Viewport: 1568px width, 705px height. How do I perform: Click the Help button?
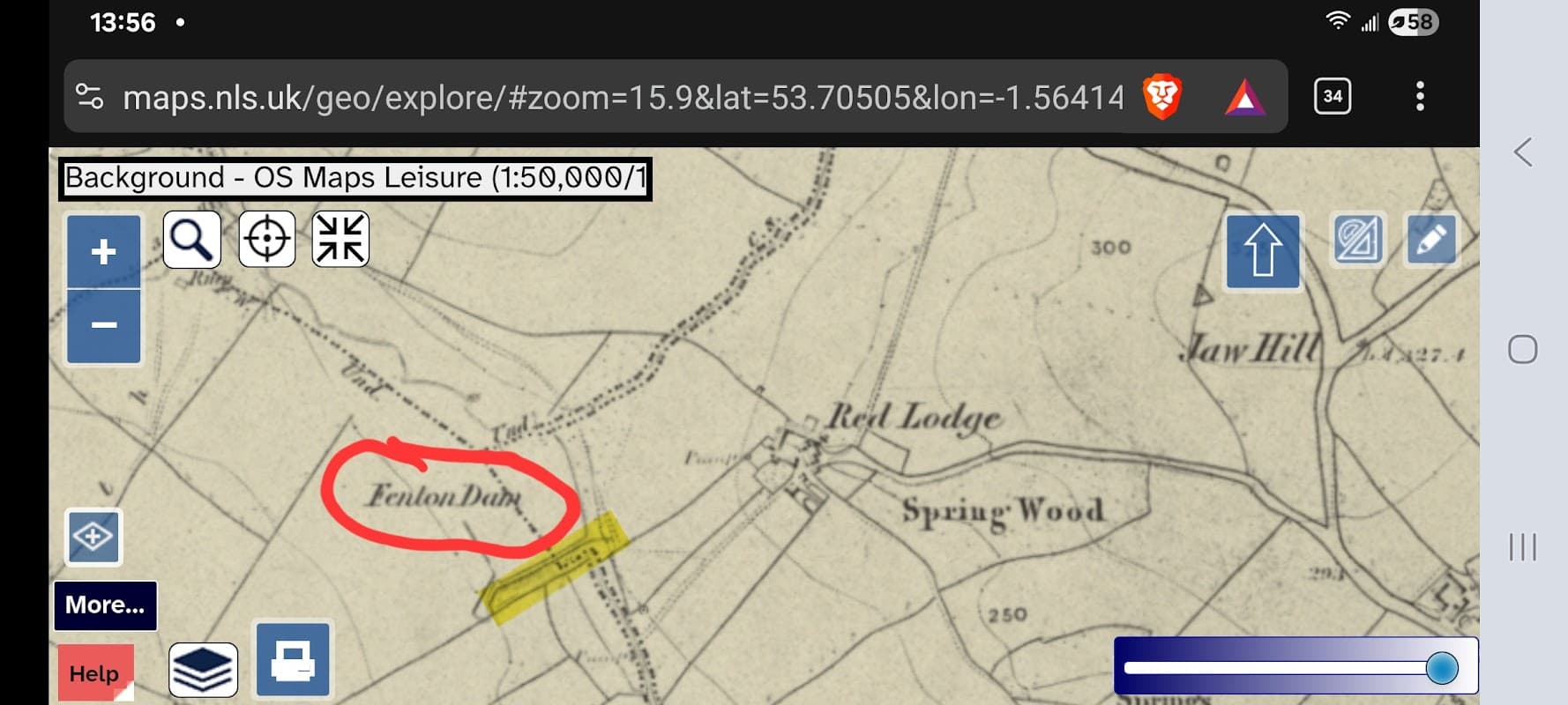[x=95, y=673]
